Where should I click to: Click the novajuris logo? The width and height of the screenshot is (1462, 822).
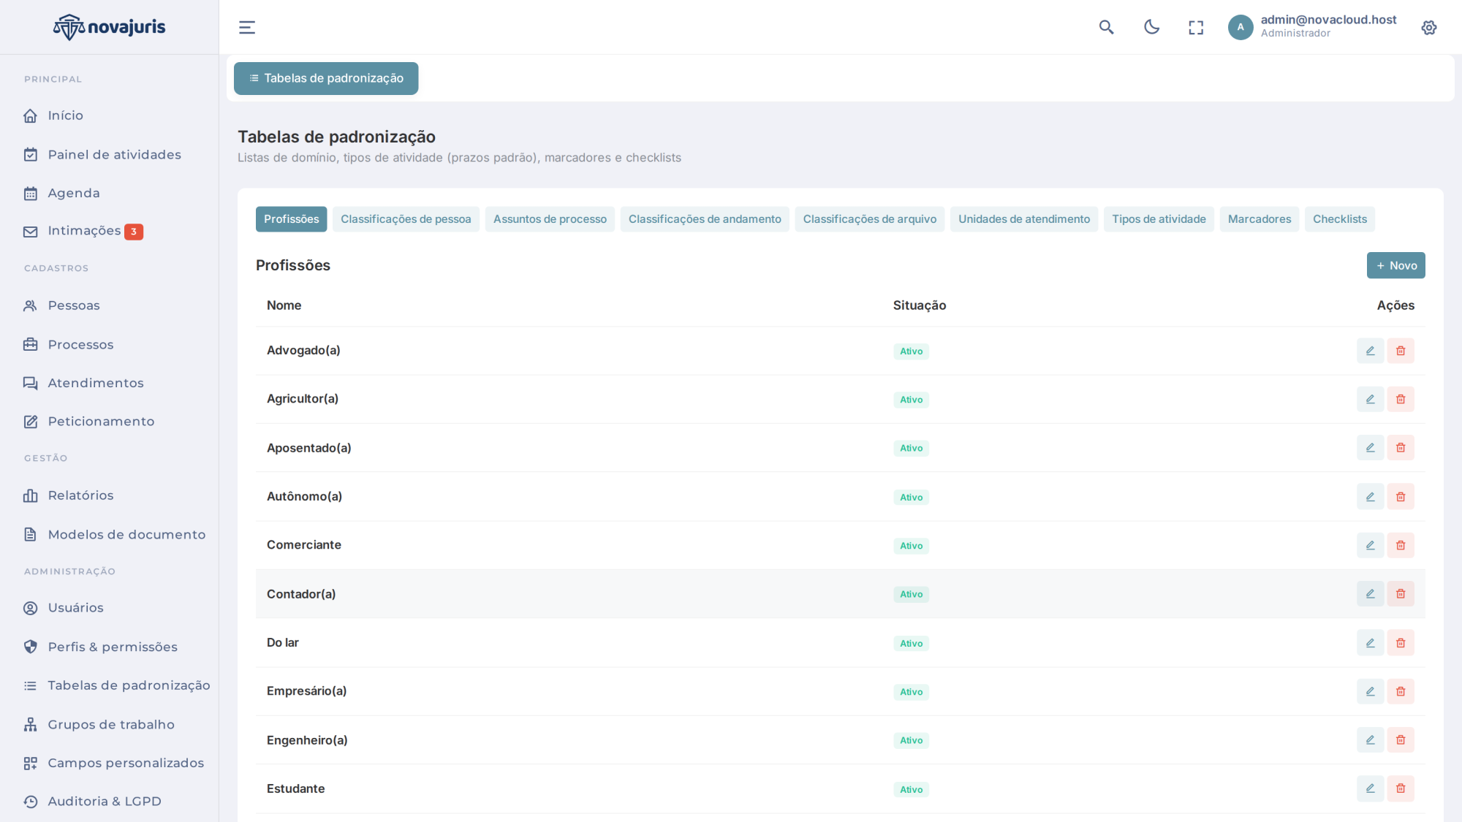110,27
